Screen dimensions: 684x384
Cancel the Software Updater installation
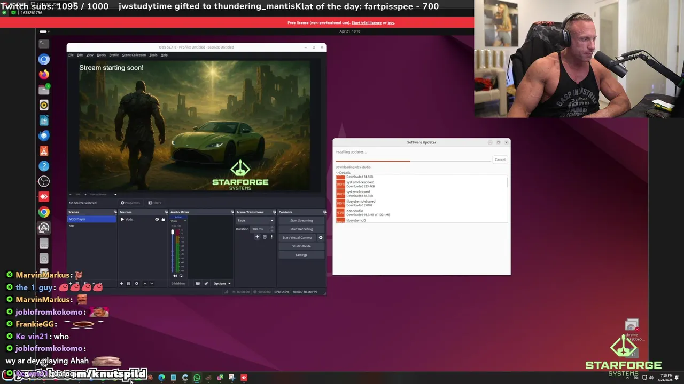point(500,159)
